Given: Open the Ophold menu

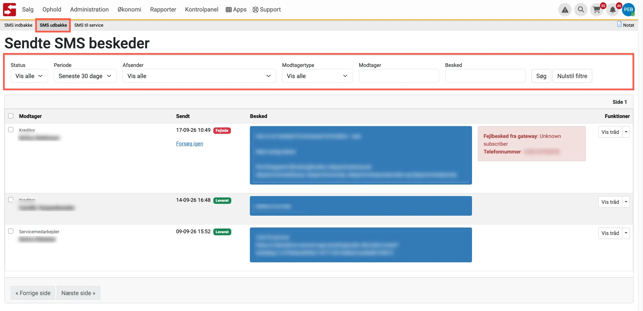Looking at the screenshot, I should 52,9.
